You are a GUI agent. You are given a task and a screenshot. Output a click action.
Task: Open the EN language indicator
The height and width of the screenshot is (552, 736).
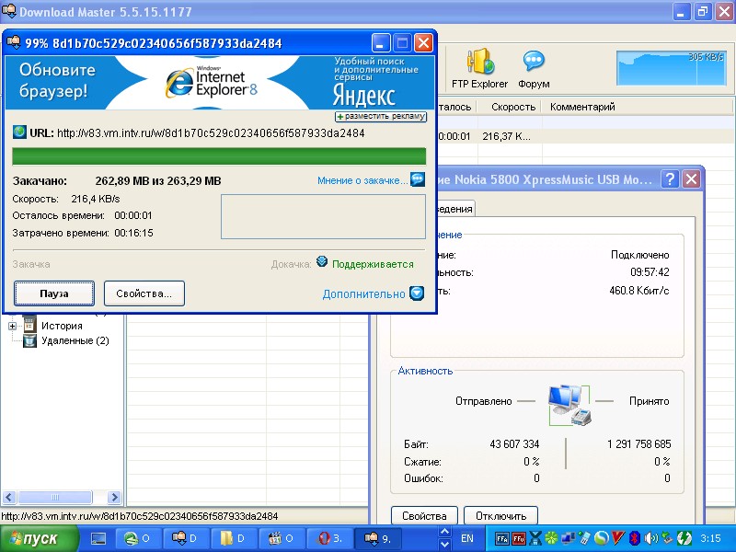point(467,538)
